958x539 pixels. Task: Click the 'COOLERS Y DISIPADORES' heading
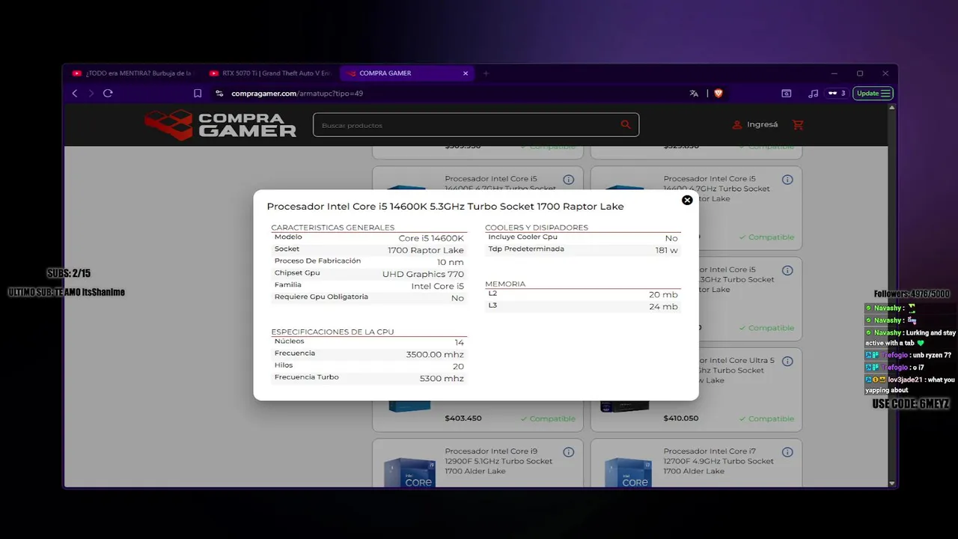coord(537,227)
